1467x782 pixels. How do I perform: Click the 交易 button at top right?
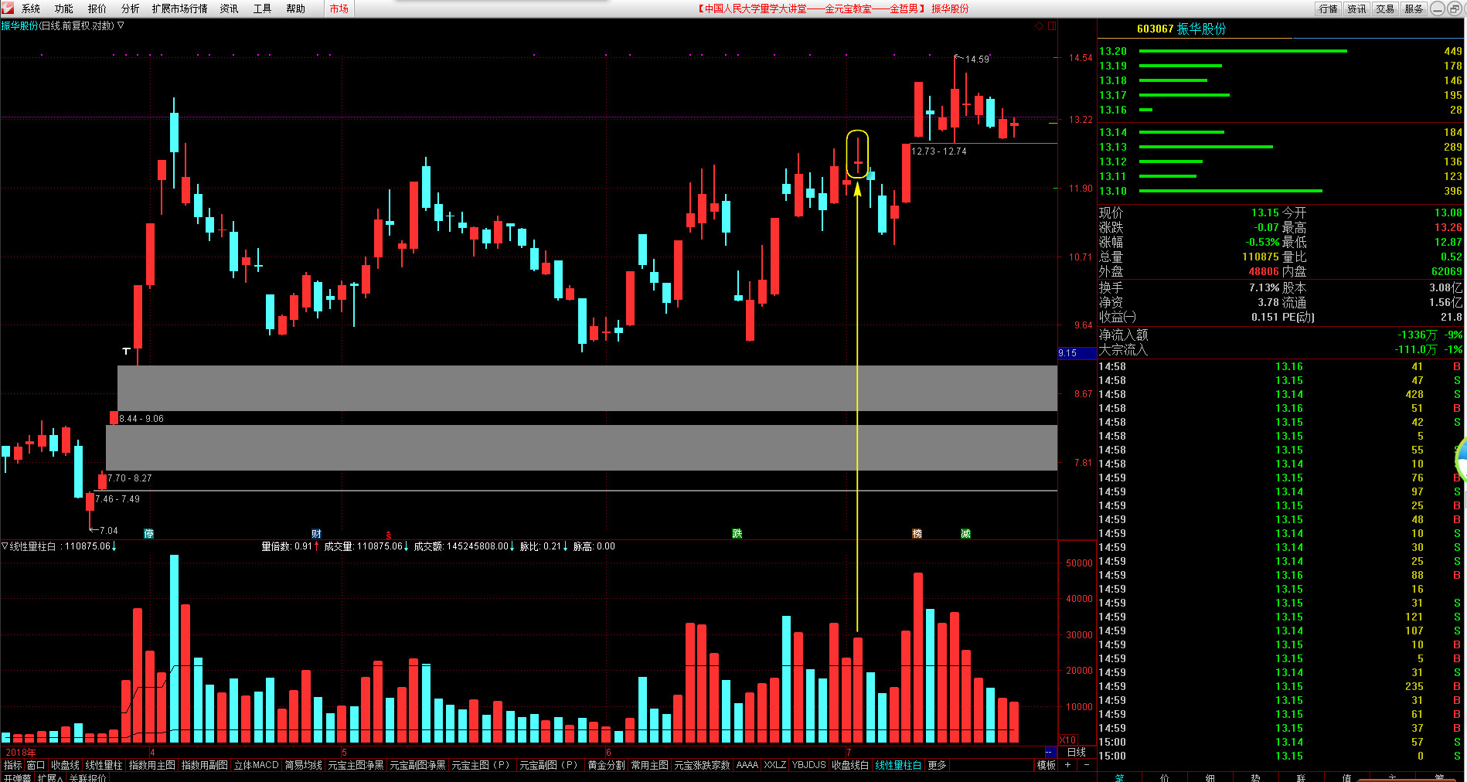tap(1385, 8)
